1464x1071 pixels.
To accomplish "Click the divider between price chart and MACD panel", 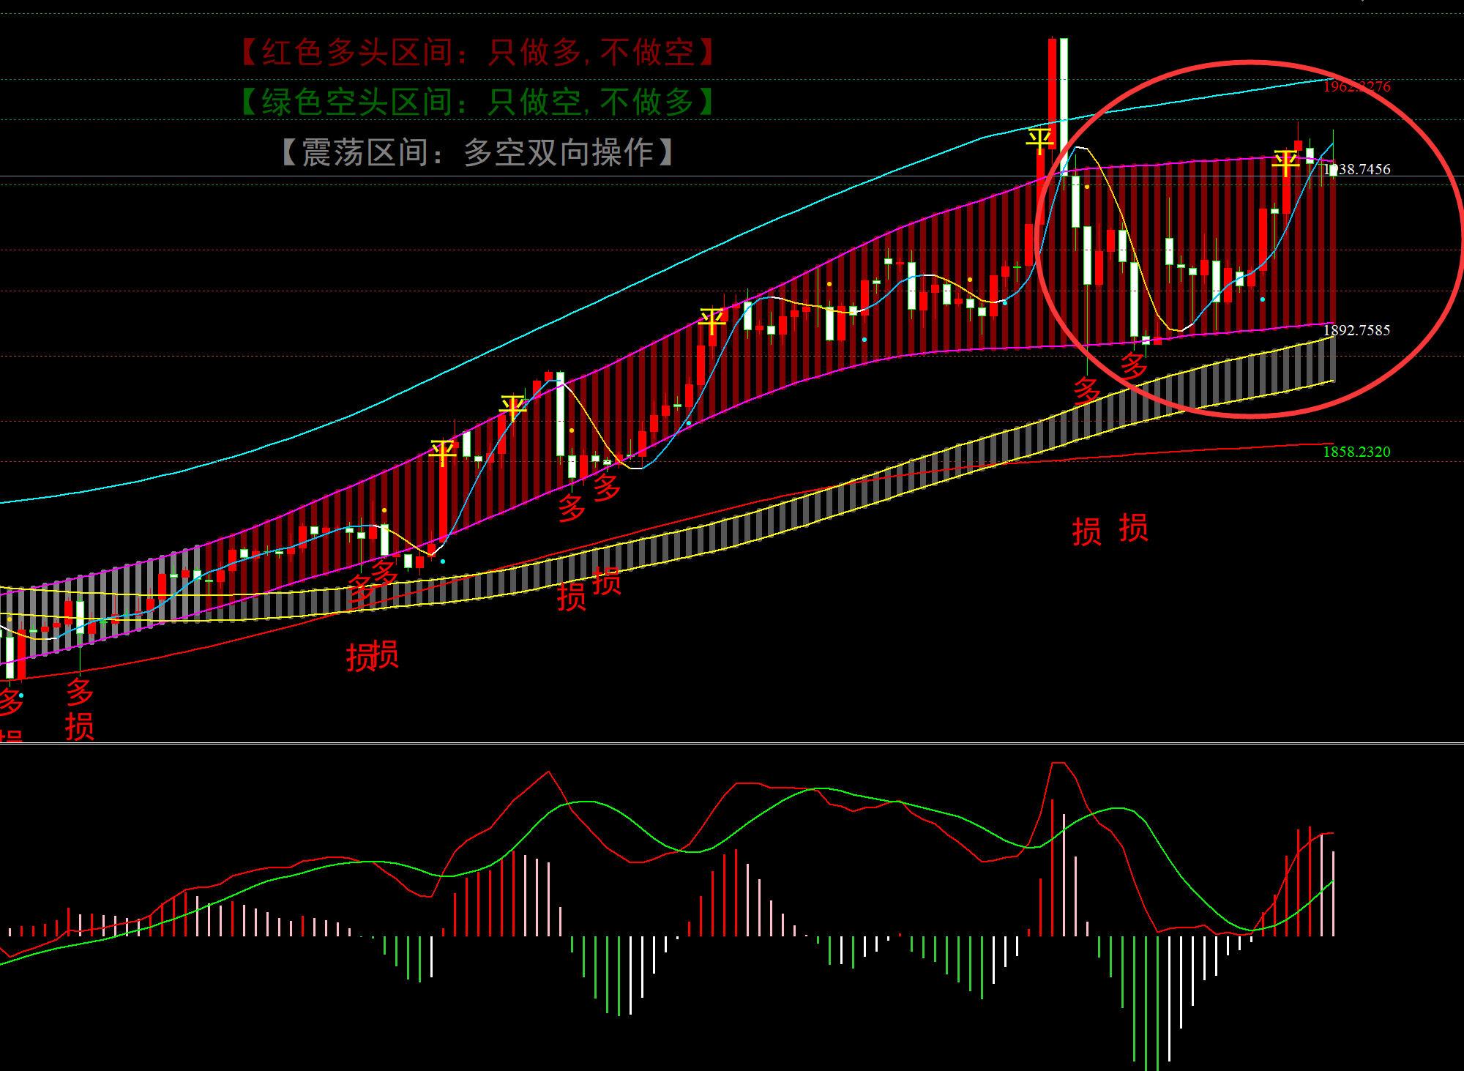I will coord(732,743).
